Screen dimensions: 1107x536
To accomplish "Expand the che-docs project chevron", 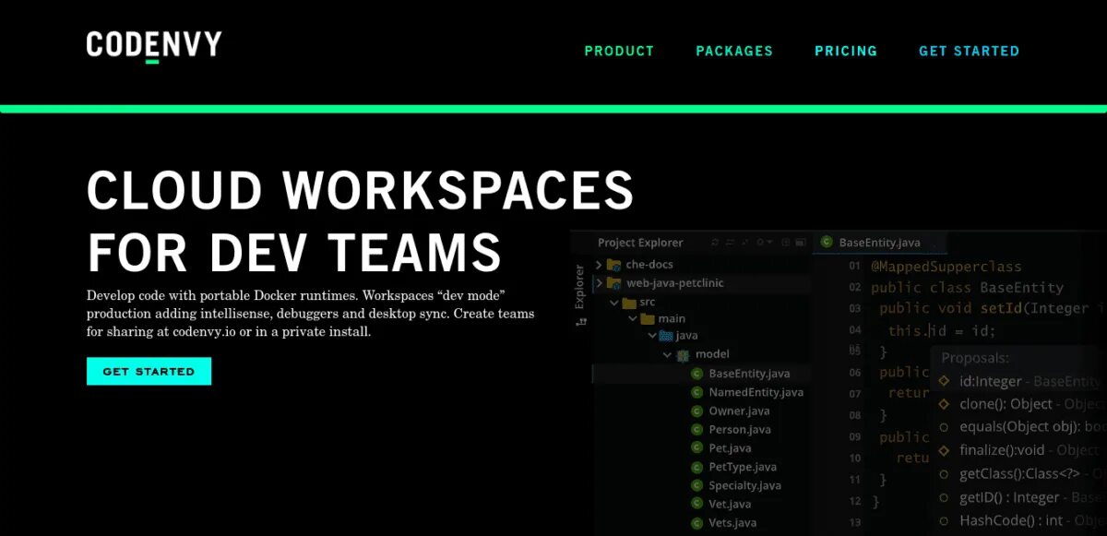I will pos(599,265).
